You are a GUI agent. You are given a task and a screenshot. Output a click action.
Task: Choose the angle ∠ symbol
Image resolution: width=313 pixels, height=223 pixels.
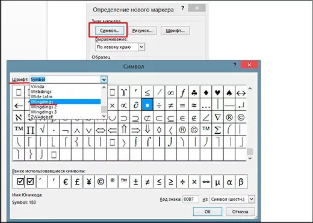click(206, 118)
